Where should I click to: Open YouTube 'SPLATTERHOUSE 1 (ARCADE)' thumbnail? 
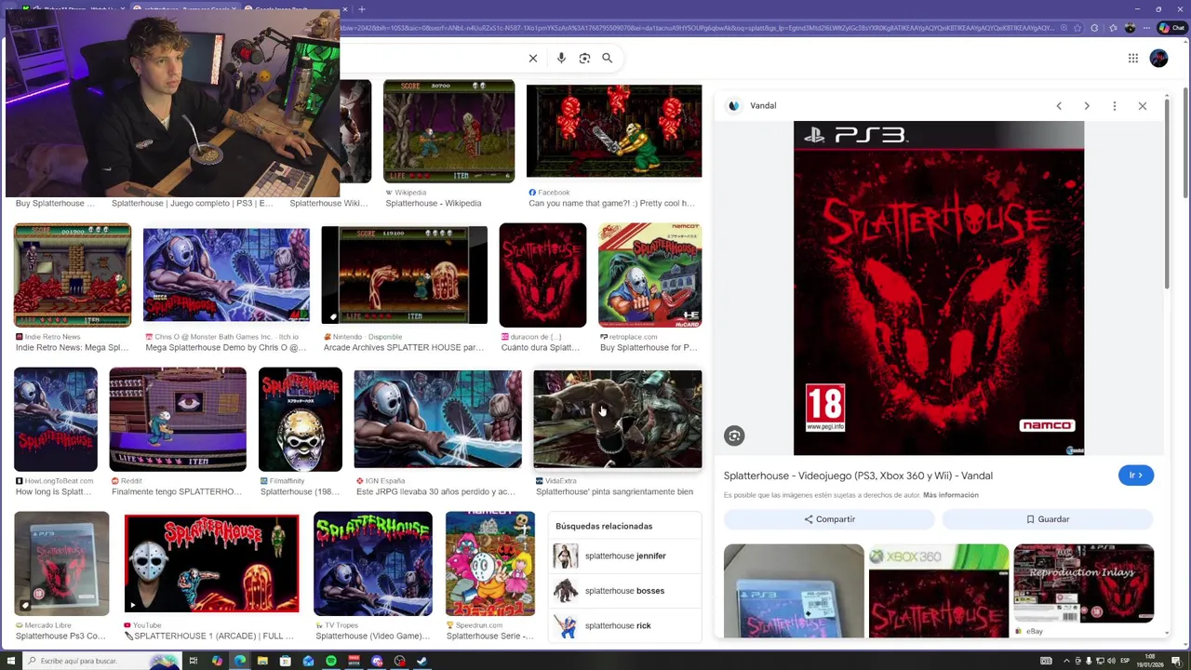pyautogui.click(x=212, y=564)
